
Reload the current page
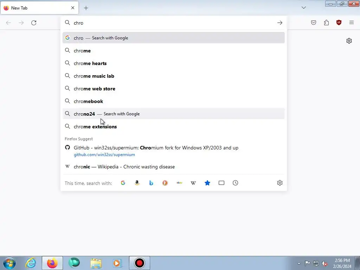pyautogui.click(x=34, y=23)
